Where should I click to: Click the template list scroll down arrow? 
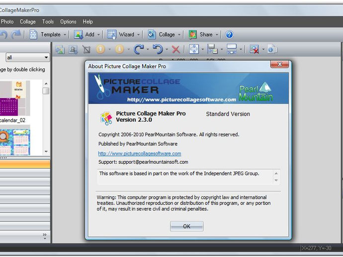(x=46, y=151)
